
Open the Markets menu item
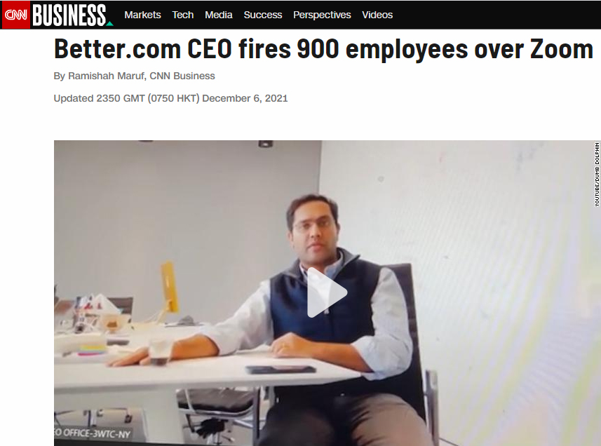pyautogui.click(x=142, y=15)
